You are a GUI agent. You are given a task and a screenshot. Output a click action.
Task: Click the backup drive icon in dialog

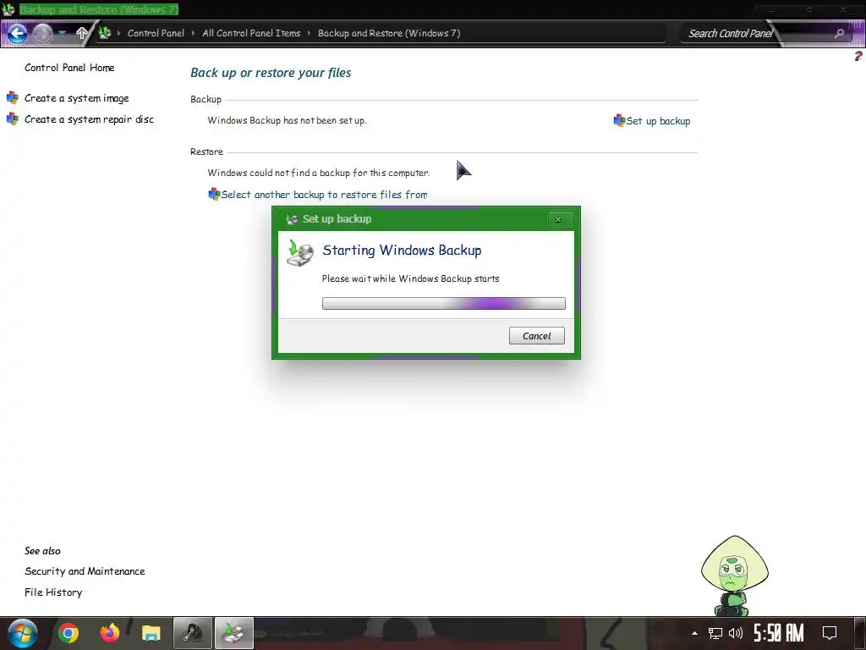point(300,253)
